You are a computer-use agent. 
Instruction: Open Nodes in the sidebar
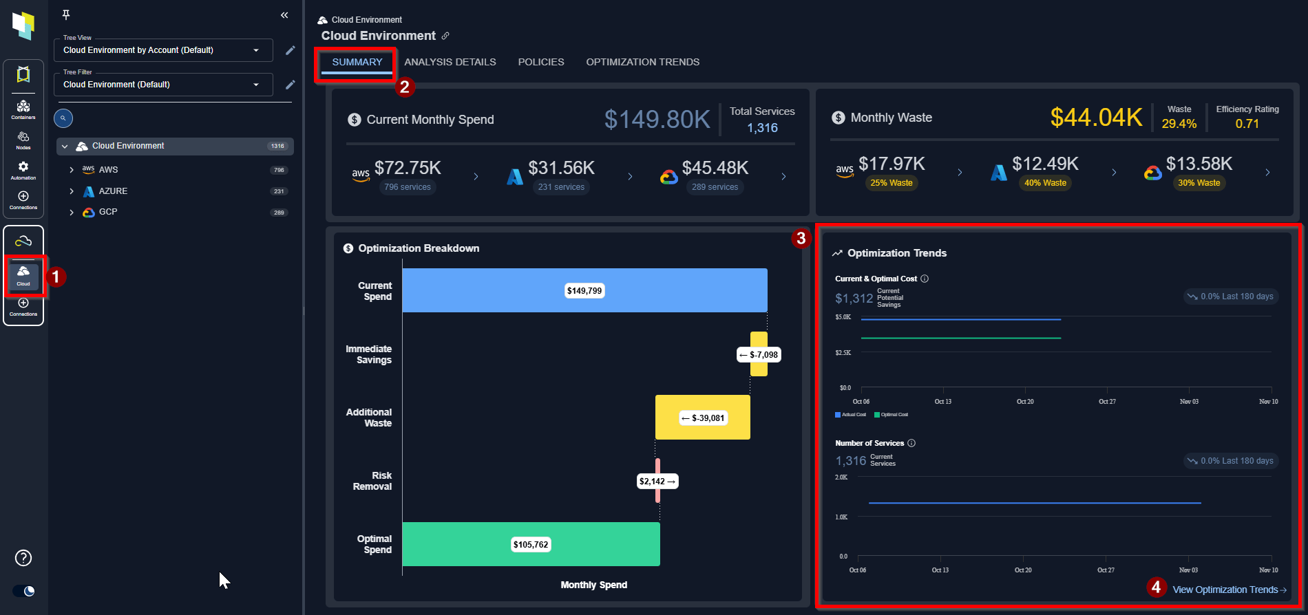point(23,140)
